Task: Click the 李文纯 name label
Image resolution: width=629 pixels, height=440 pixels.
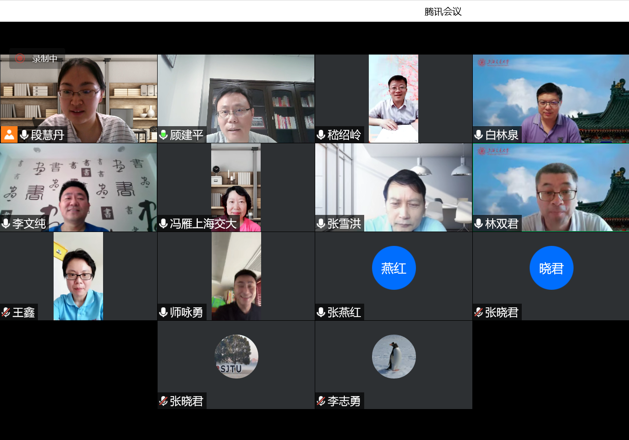Action: (x=29, y=224)
